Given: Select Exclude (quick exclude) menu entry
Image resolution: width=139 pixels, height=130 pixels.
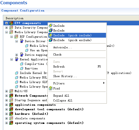Looking at the screenshot, I should click(77, 40).
